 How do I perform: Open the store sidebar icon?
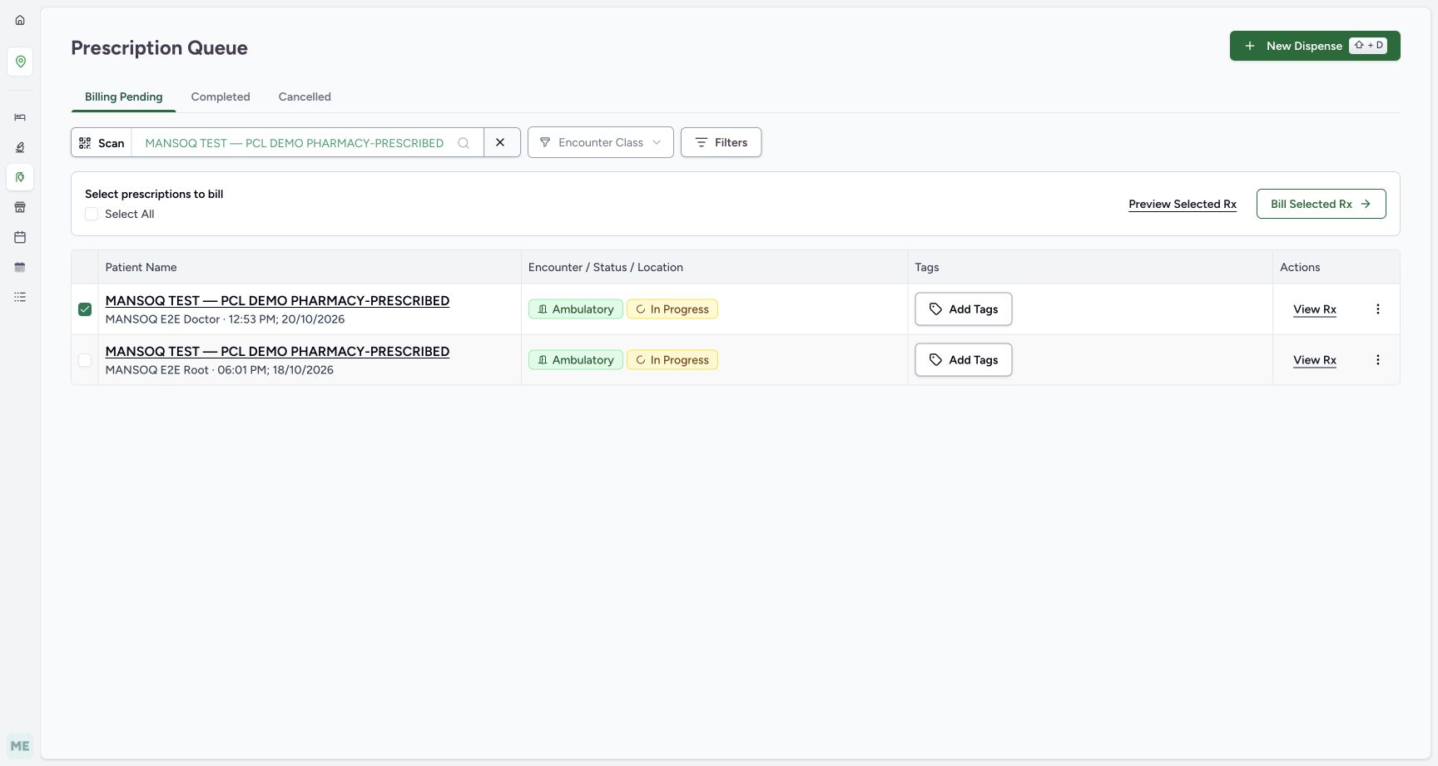tap(20, 207)
